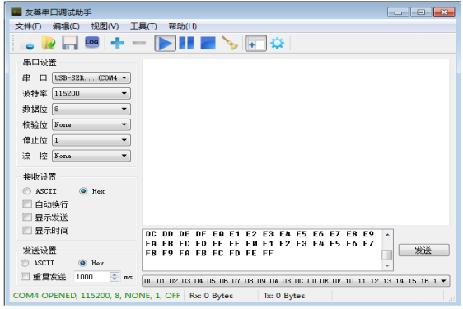Image resolution: width=463 pixels, height=309 pixels.
Task: Click the add-window panel toolbar icon
Action: pyautogui.click(x=256, y=44)
